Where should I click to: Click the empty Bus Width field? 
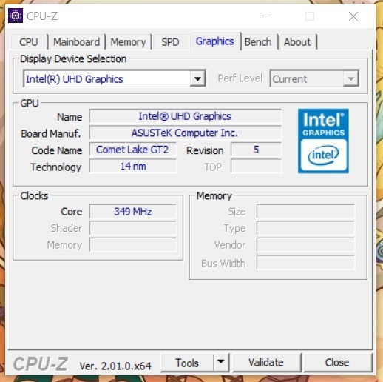[305, 262]
